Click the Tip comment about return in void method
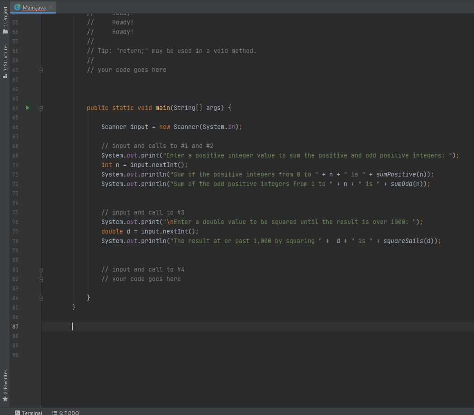The height and width of the screenshot is (415, 474). pyautogui.click(x=171, y=51)
